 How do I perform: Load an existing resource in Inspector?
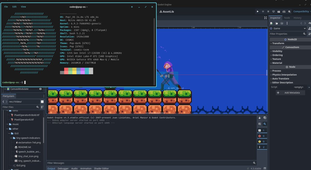(277, 23)
